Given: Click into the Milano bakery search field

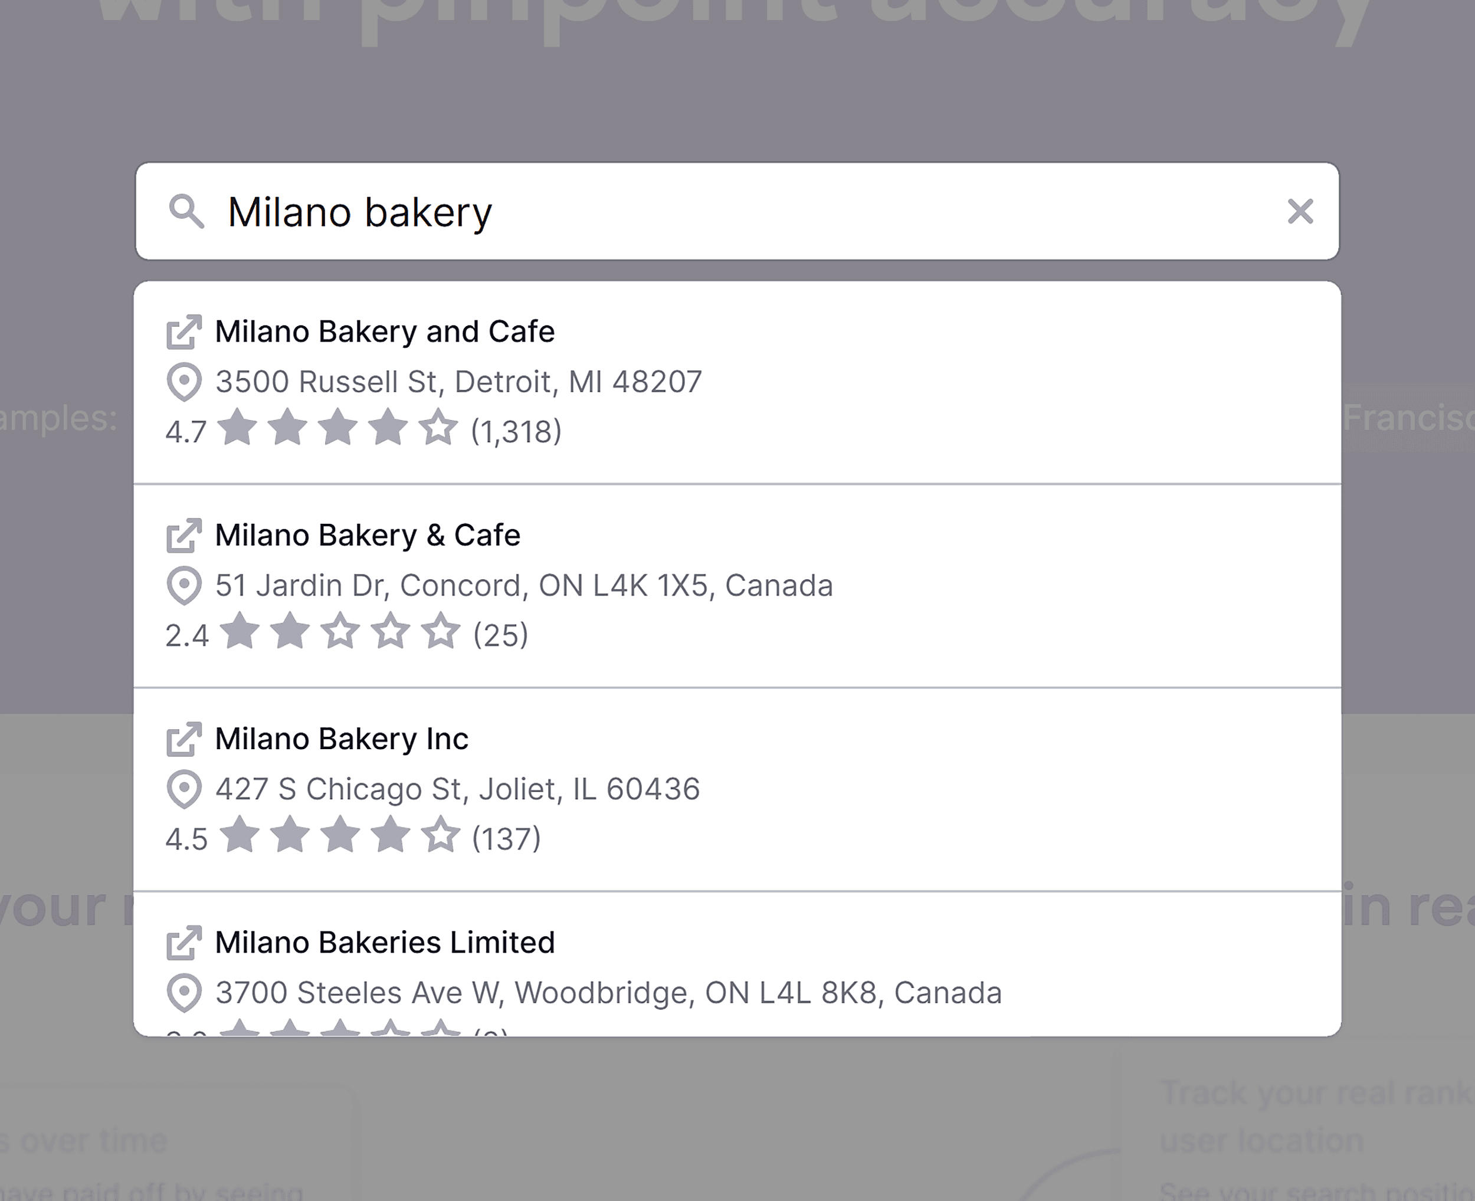Looking at the screenshot, I should 692,211.
